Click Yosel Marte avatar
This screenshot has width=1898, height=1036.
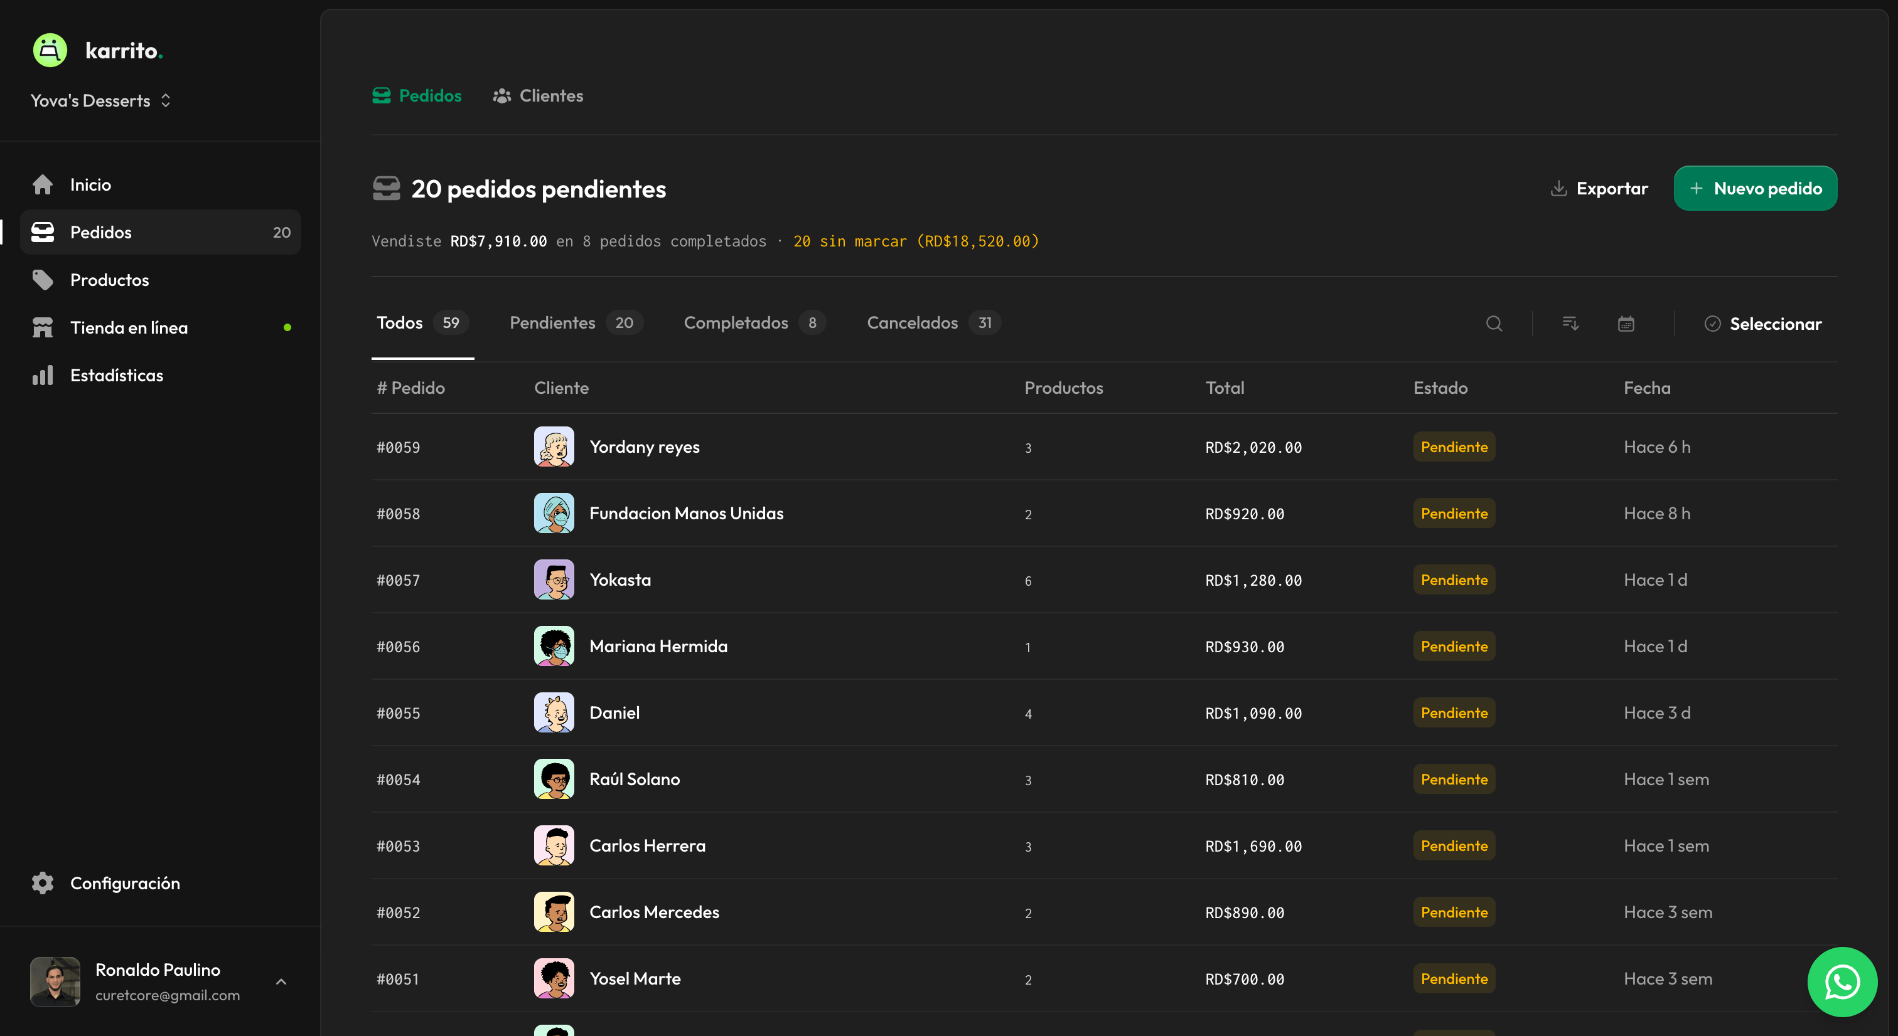pos(554,978)
